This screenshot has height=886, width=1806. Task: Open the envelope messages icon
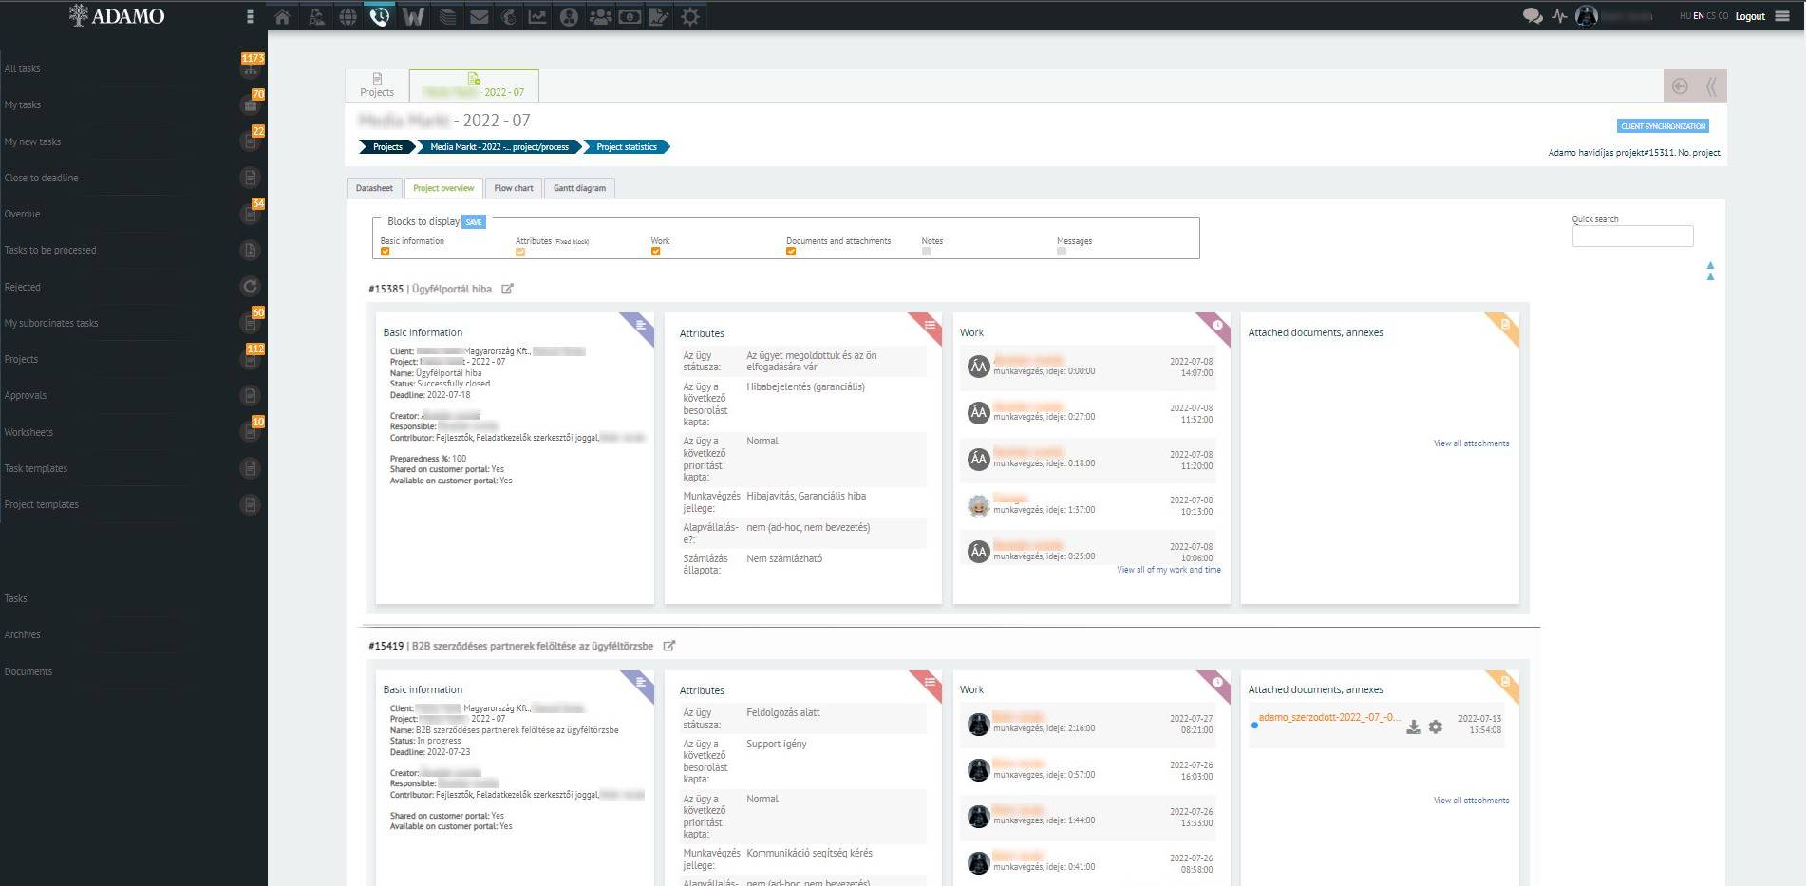[477, 16]
